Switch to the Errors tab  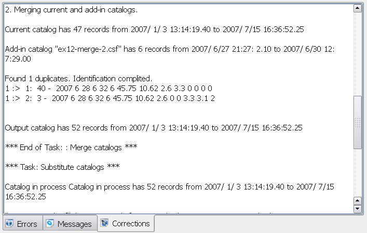[23, 224]
